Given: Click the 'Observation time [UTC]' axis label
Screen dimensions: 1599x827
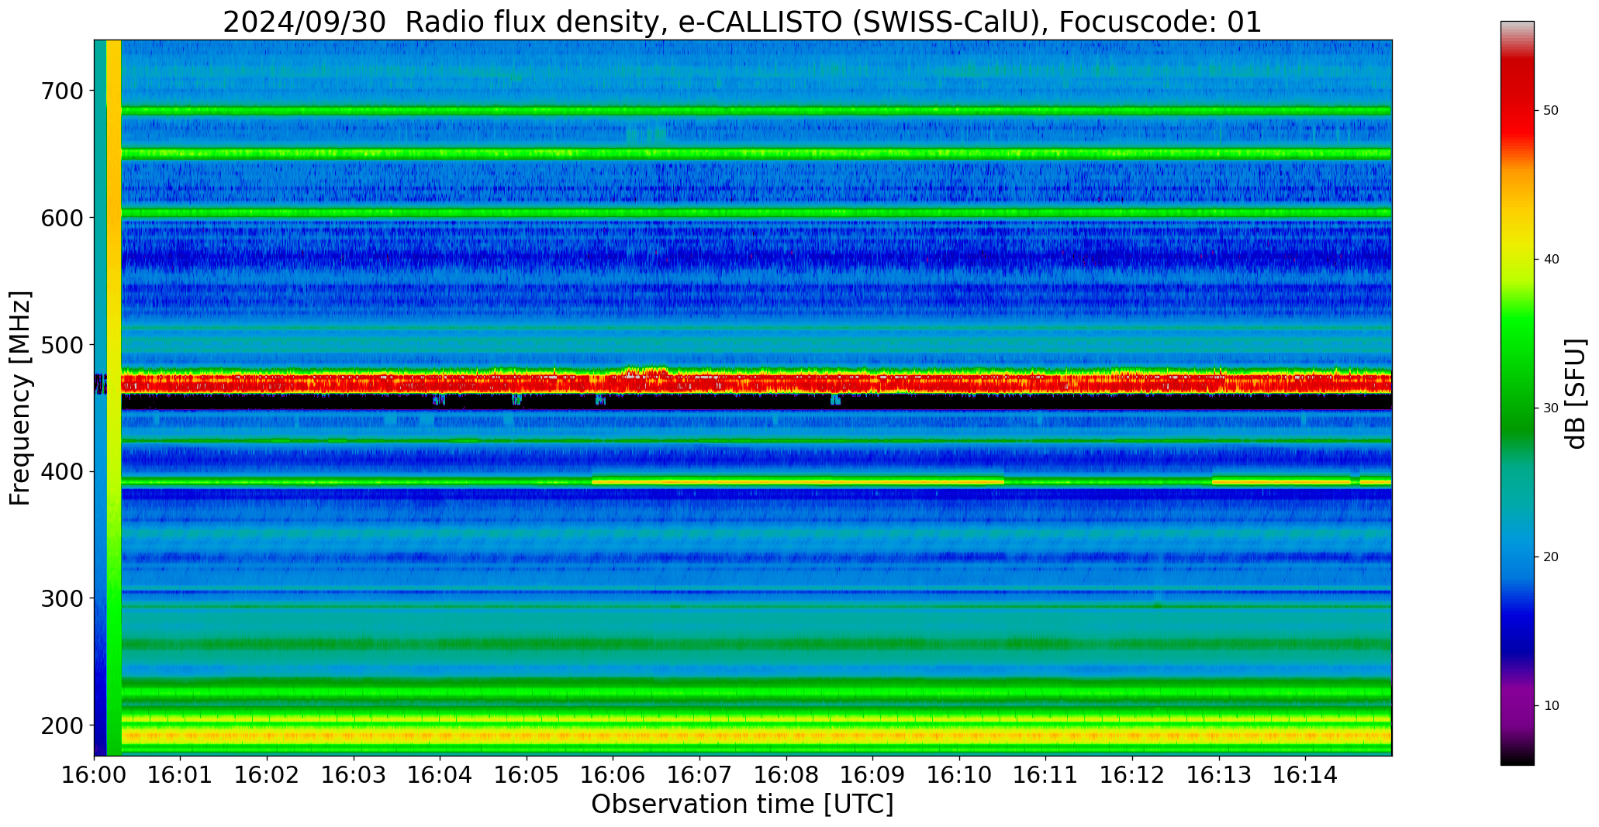Looking at the screenshot, I should point(742,805).
